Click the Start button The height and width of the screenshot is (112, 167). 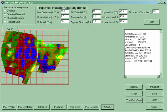coord(152,22)
